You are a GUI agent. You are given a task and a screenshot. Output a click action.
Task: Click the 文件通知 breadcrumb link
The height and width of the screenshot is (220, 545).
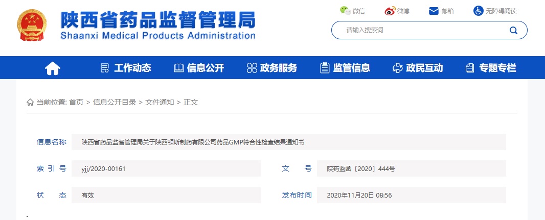[x=160, y=102]
